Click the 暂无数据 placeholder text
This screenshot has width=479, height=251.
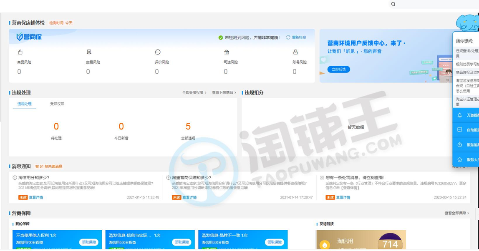(x=355, y=127)
